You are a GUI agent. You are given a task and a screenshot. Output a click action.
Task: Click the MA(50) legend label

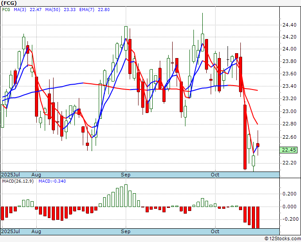53,10
